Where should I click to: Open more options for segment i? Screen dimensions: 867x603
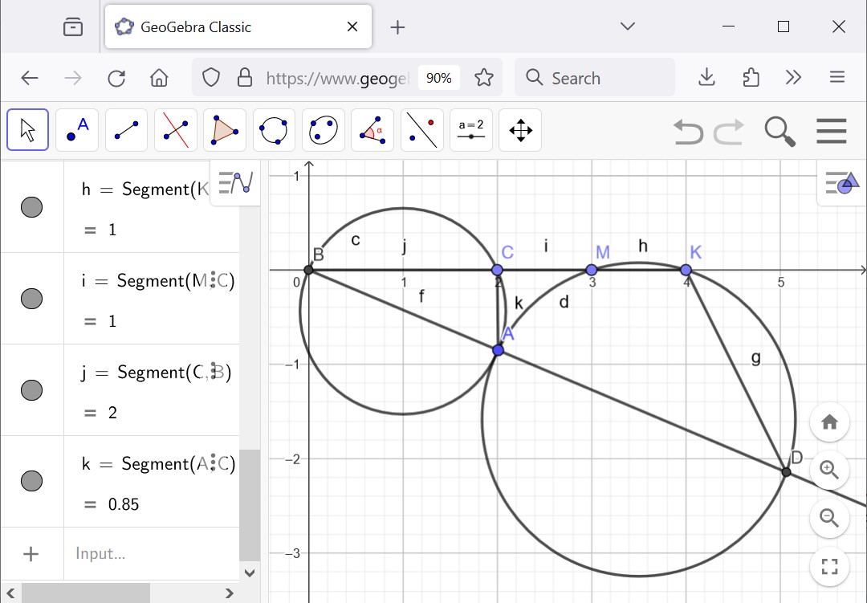point(213,281)
